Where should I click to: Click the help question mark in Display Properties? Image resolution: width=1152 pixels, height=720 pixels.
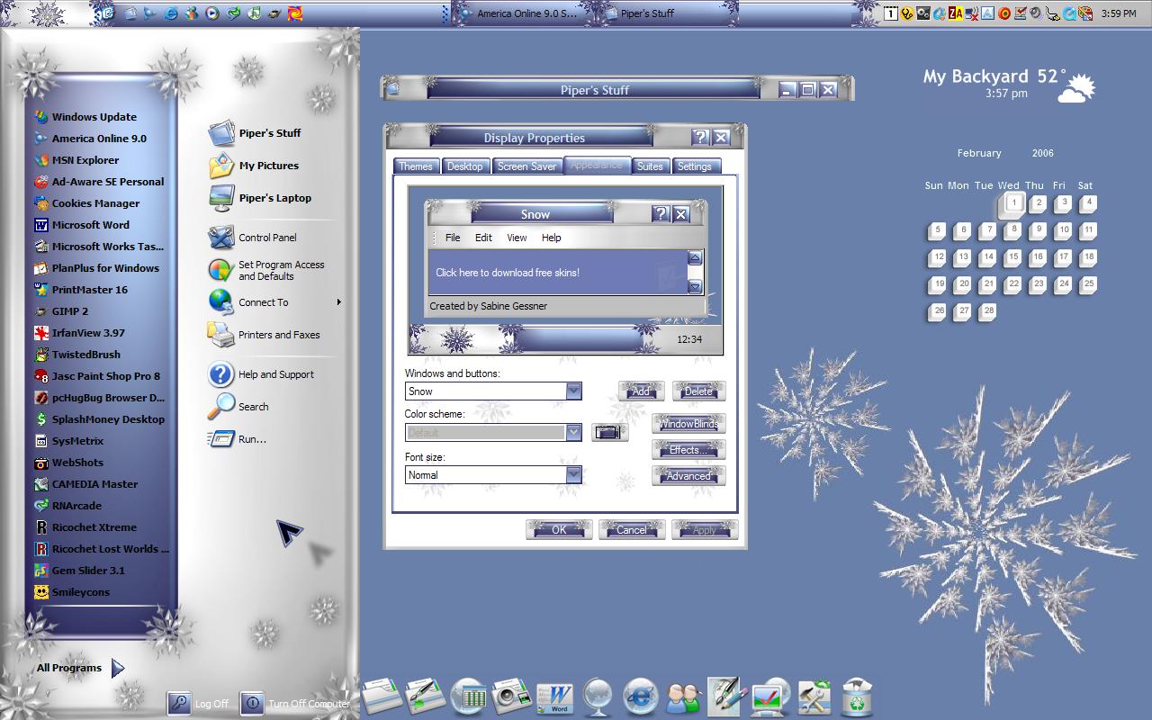click(x=700, y=138)
